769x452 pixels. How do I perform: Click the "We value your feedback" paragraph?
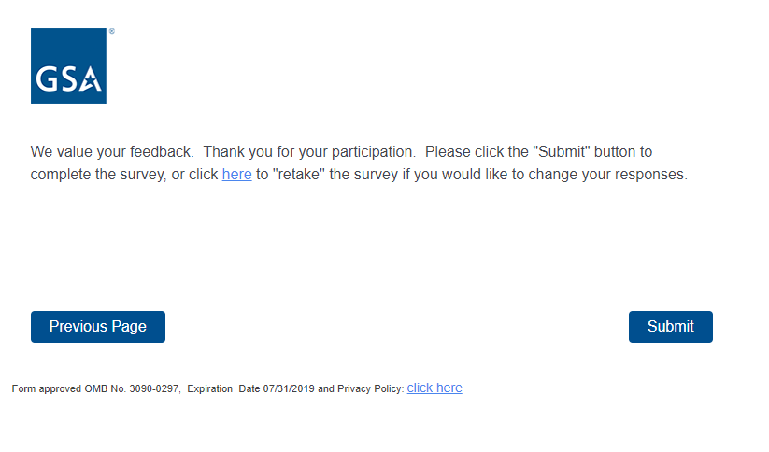click(x=358, y=162)
